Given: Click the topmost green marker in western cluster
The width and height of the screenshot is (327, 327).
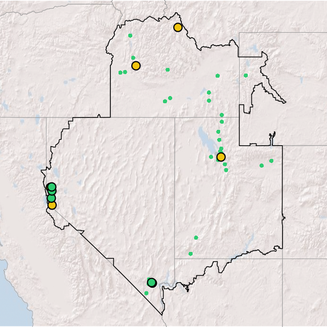Looking at the screenshot, I should click(x=52, y=187).
